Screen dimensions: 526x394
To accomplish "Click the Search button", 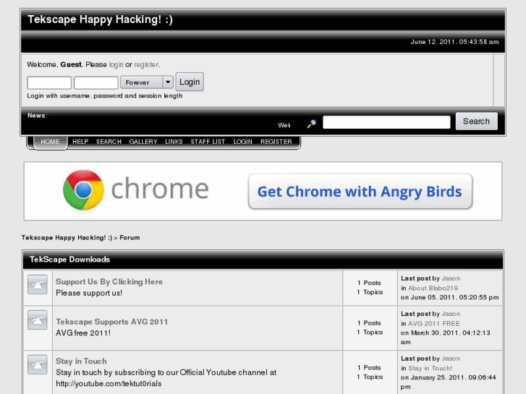I will coord(476,121).
